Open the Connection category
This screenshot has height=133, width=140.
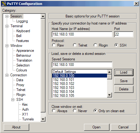pos(18,75)
